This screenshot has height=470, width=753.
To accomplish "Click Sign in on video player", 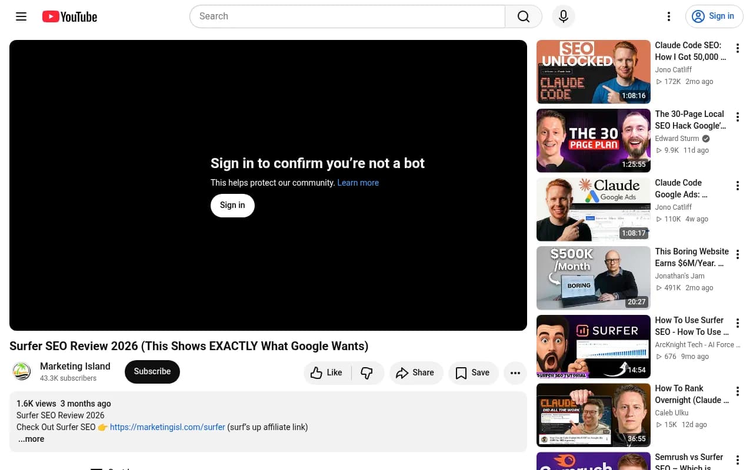I will [x=232, y=205].
